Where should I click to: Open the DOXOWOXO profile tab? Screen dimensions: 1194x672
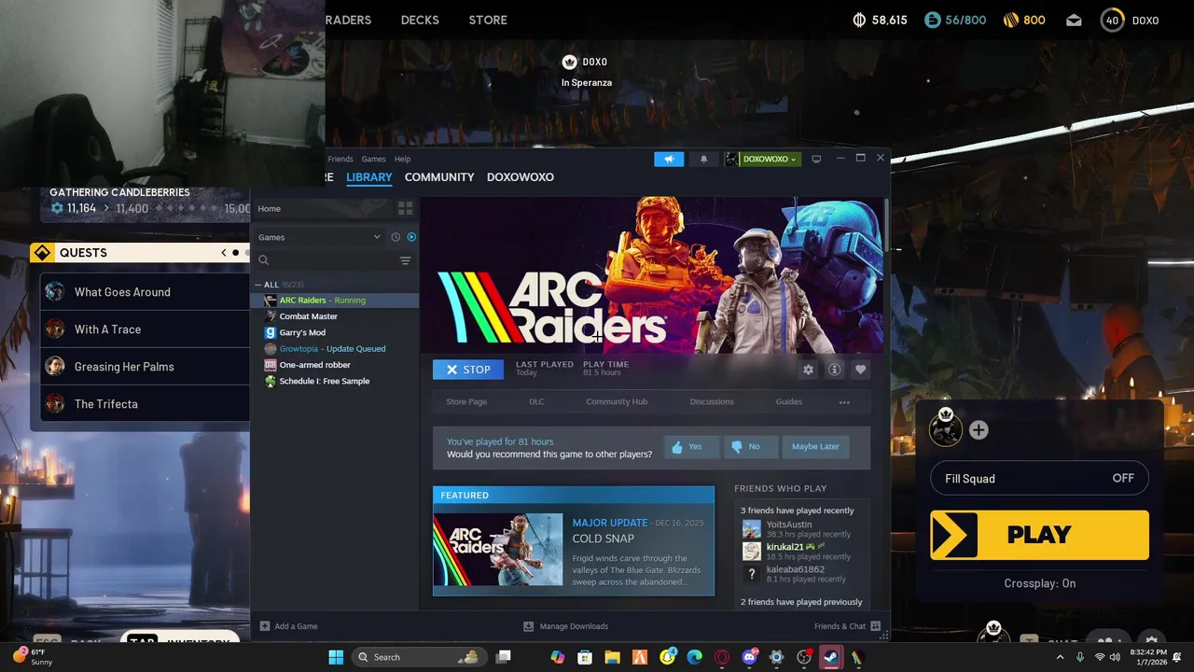521,177
